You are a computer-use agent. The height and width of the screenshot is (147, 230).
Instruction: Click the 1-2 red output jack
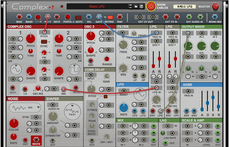tap(25, 89)
